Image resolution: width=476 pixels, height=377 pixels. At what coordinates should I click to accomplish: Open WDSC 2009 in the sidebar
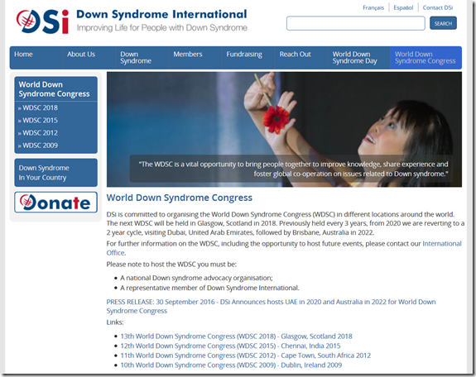[40, 146]
